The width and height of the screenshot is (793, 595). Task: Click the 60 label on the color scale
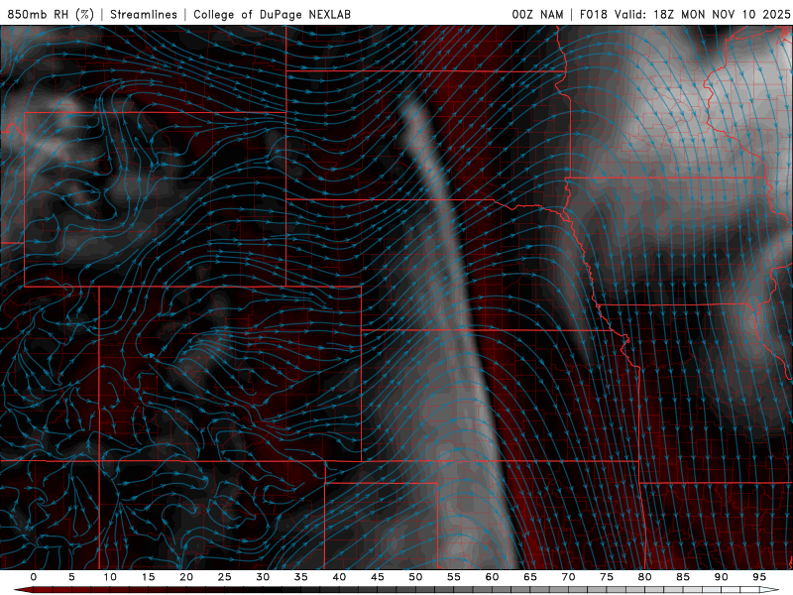[x=492, y=577]
